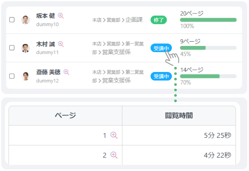Click the 100% progress bar
The image size is (249, 171).
208,20
